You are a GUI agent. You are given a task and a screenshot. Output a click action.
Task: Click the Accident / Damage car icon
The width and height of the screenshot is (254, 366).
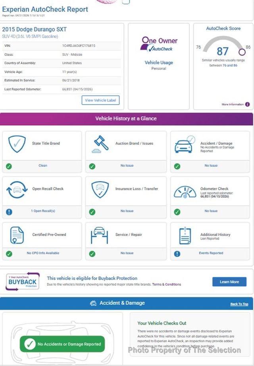click(x=185, y=144)
